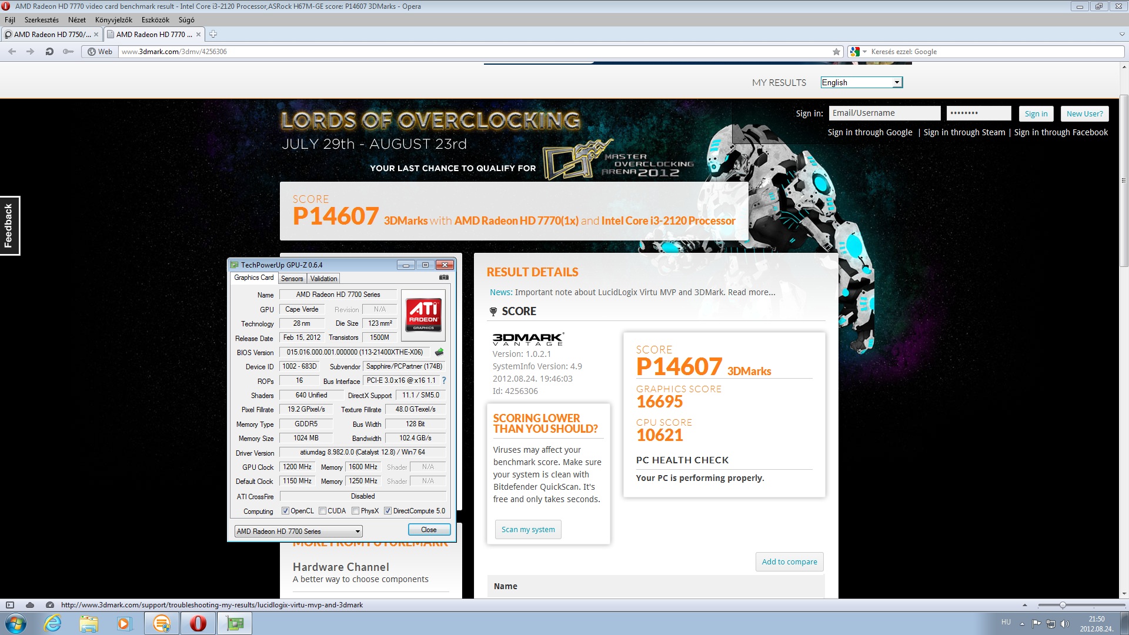The height and width of the screenshot is (635, 1129).
Task: Click the Bus Interface question mark help
Action: [444, 380]
